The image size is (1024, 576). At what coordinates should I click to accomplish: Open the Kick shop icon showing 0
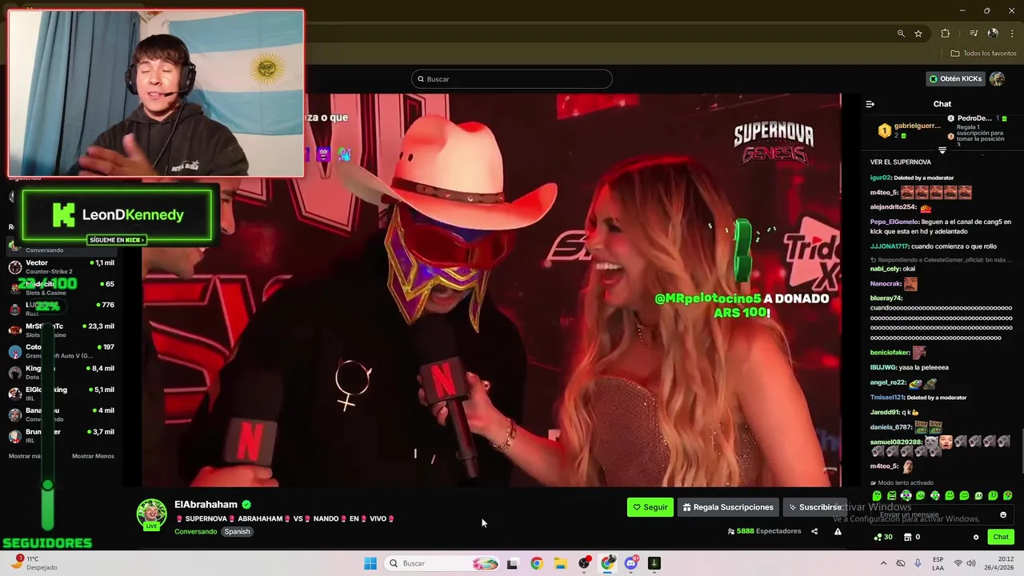click(x=912, y=537)
